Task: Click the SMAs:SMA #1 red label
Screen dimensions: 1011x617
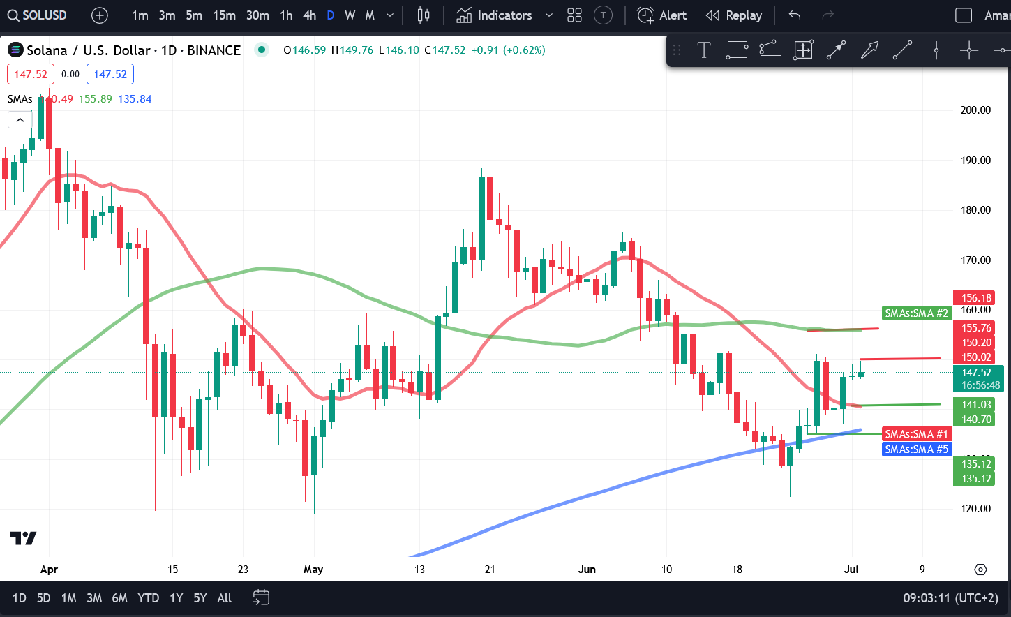Action: [x=916, y=434]
